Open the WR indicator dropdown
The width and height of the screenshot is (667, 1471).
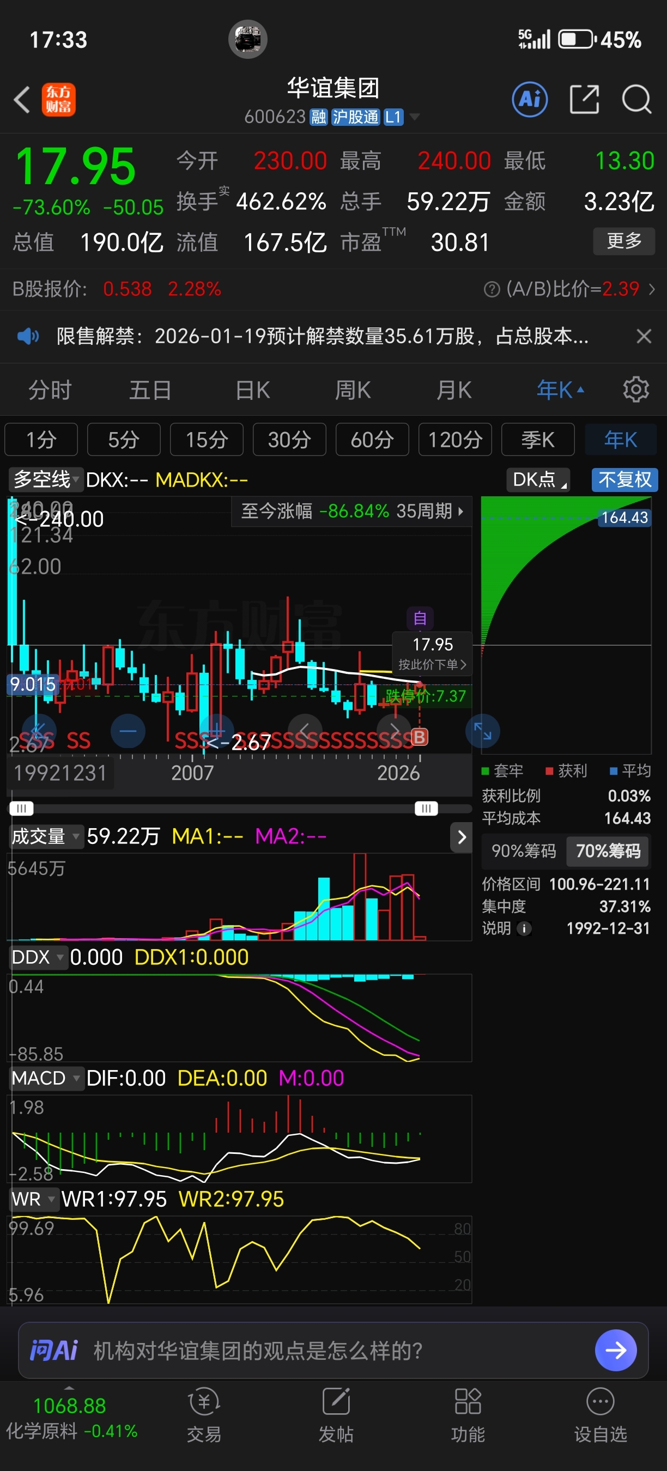click(34, 1200)
